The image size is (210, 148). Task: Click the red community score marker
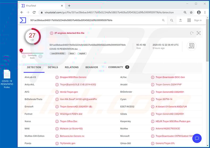[21, 51]
